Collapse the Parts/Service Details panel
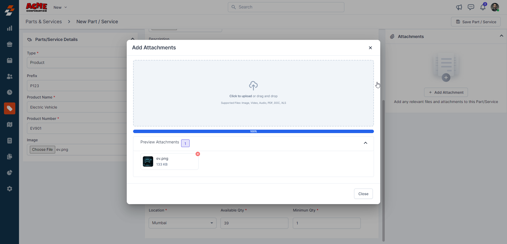Screen dimensions: 507x244 [x=133, y=39]
